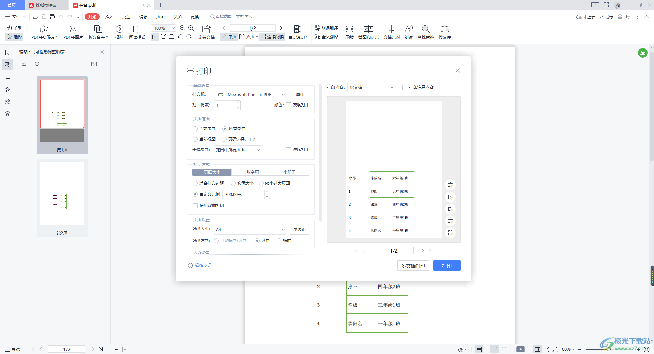This screenshot has height=354, width=654.
Task: Expand the 双页 view dropdown arrow
Action: [x=256, y=37]
